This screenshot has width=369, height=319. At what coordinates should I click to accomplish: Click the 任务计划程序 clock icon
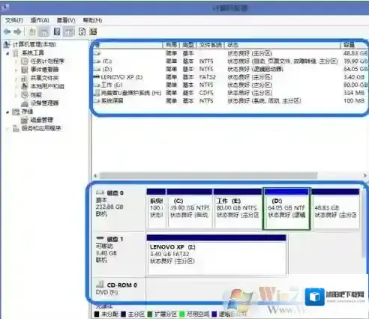click(x=25, y=61)
